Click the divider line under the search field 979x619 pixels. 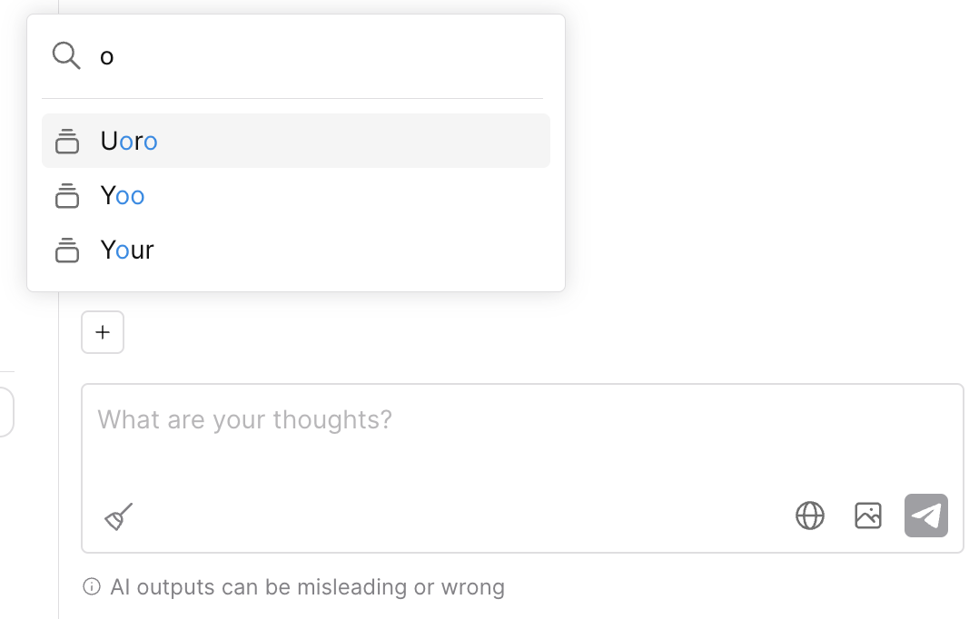coord(292,98)
